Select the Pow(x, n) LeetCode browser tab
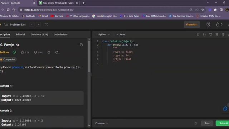 [18, 3]
